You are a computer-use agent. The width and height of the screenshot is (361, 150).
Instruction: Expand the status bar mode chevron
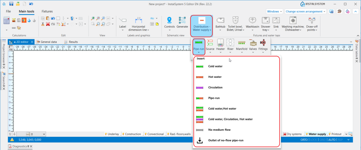348,140
